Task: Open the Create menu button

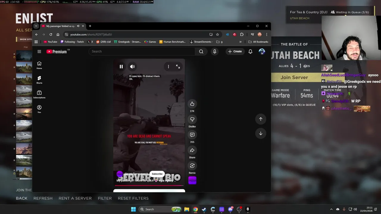Action: coord(235,51)
